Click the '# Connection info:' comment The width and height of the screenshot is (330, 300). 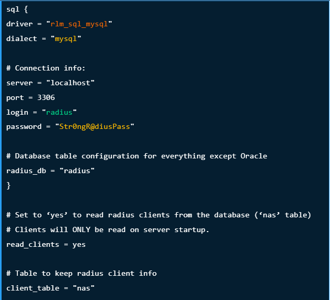tap(46, 68)
